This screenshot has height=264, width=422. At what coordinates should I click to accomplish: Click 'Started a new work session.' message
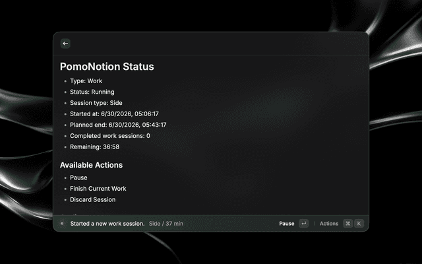(x=107, y=224)
